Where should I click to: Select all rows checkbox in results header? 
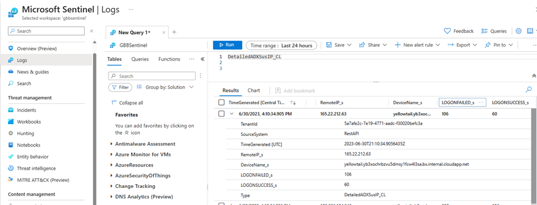point(221,102)
